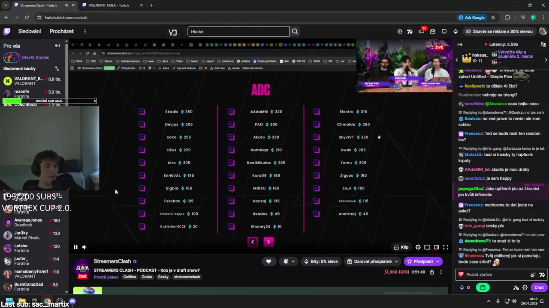Open the celebration party popper icon in chat
Viewport: 549px width, 308px height.
click(x=533, y=275)
